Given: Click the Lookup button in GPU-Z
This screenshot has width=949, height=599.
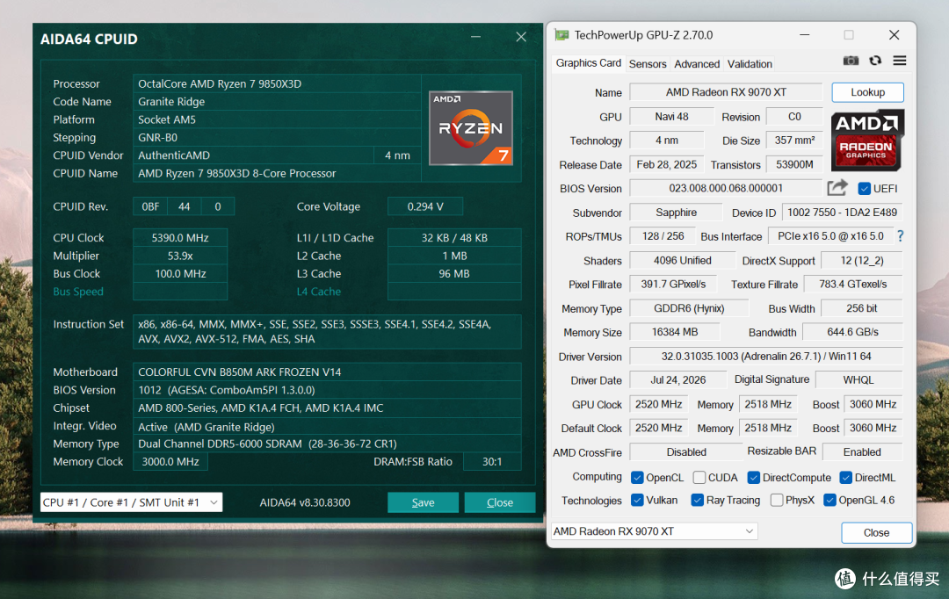Looking at the screenshot, I should click(868, 92).
